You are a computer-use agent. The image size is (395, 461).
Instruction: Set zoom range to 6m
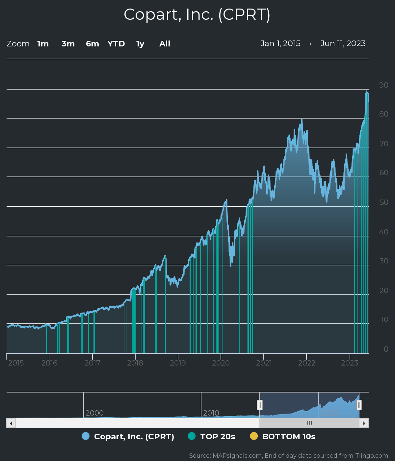[92, 44]
